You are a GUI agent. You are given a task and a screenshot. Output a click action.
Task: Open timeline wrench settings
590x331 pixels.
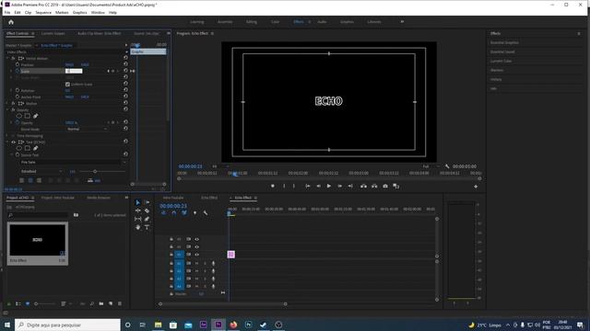[206, 212]
